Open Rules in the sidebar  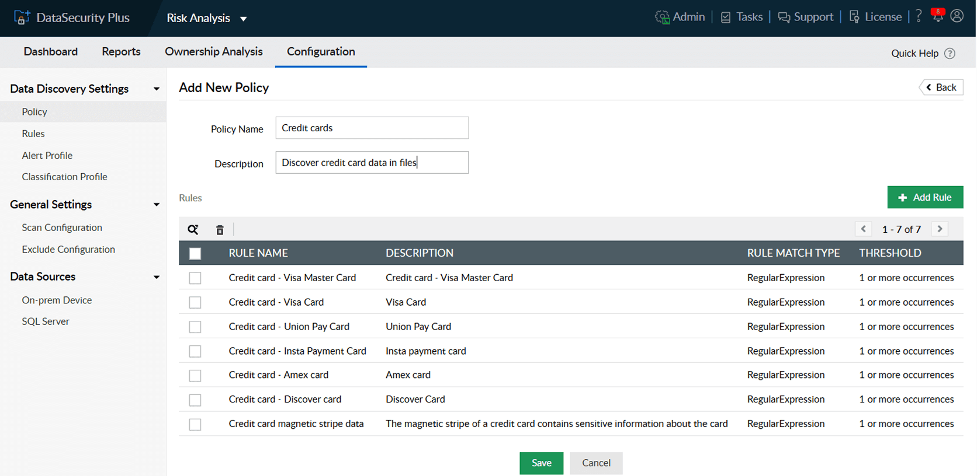coord(33,134)
